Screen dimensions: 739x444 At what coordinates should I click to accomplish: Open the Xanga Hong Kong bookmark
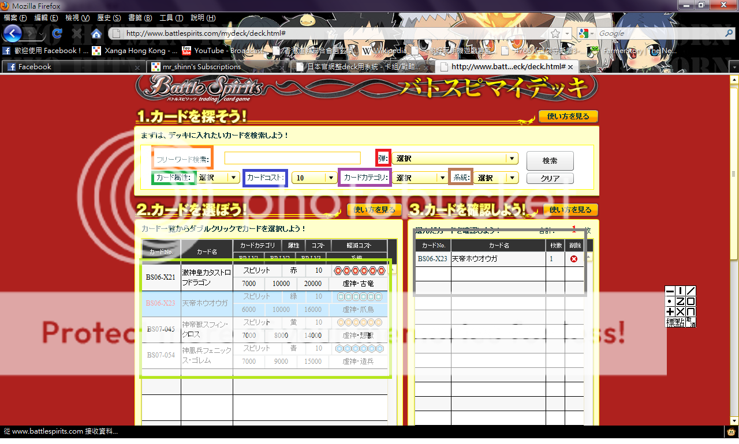pyautogui.click(x=135, y=51)
